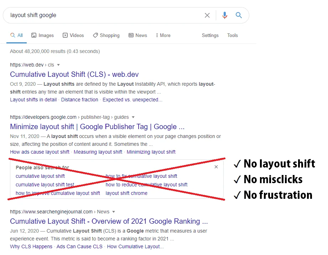Open 'How Cumulative Layout...' sitelink
The width and height of the screenshot is (328, 255).
click(x=135, y=246)
